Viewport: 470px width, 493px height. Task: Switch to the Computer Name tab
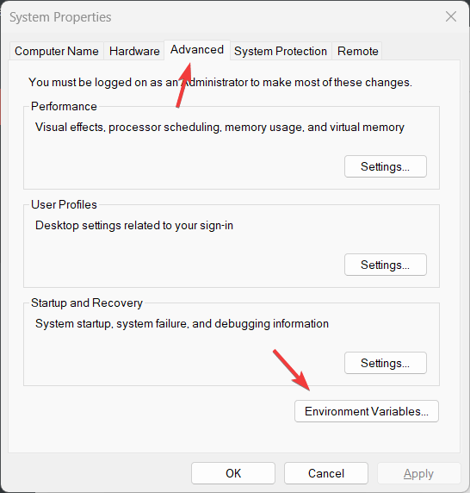point(57,51)
